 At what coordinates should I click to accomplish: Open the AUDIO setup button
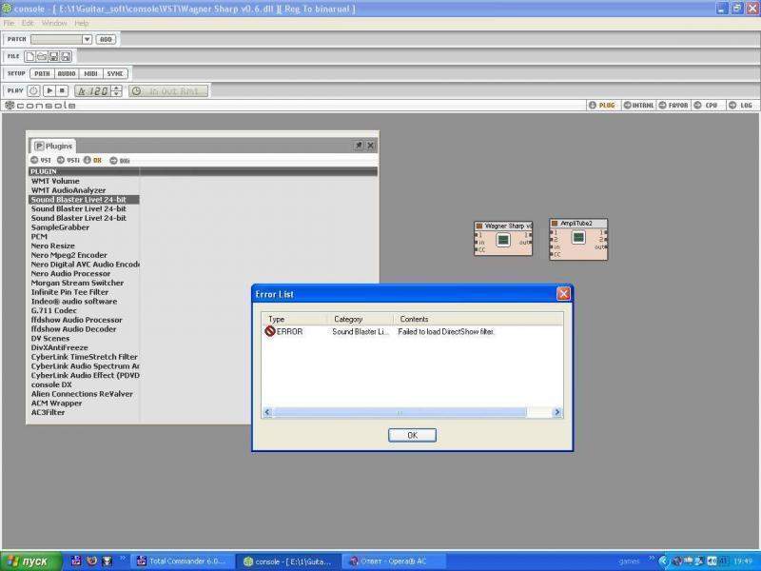click(67, 74)
